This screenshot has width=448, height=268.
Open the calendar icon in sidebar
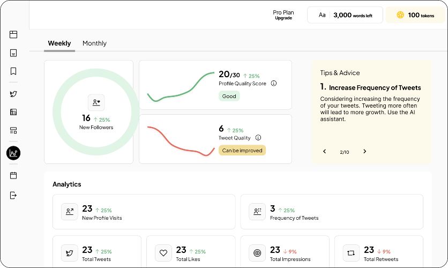tap(13, 175)
